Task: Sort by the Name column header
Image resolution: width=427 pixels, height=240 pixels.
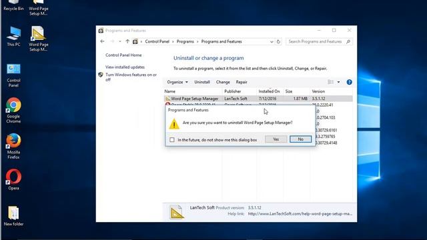Action: (x=193, y=91)
